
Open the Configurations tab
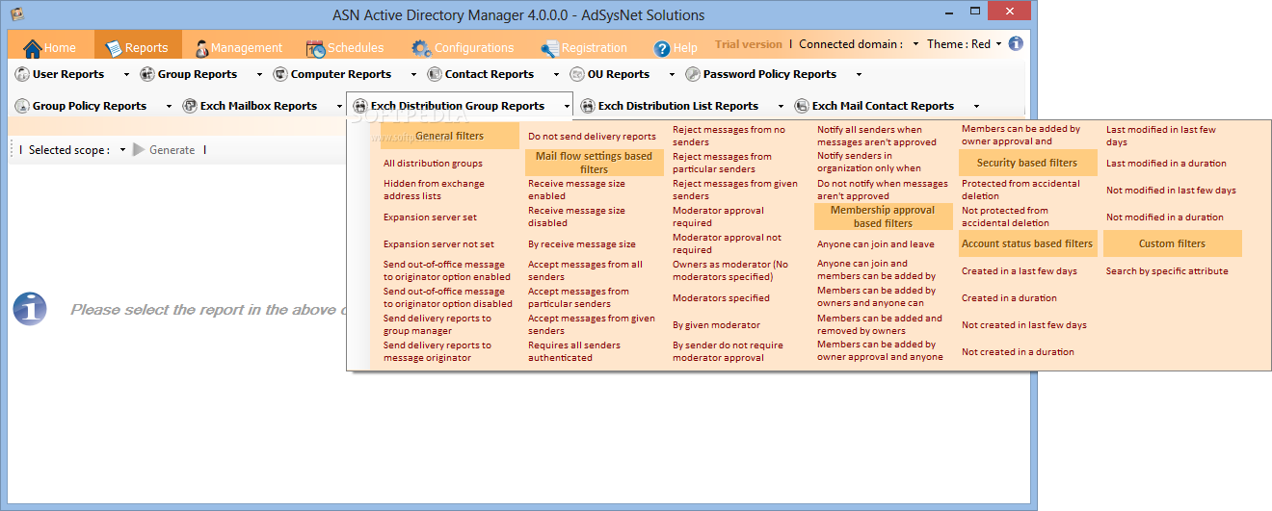[464, 48]
